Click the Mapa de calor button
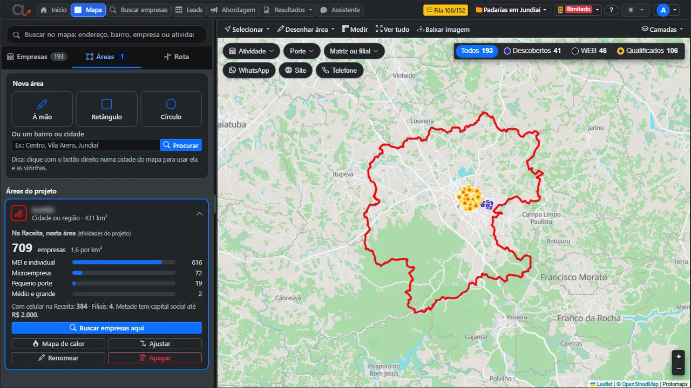The image size is (691, 388). click(x=58, y=343)
